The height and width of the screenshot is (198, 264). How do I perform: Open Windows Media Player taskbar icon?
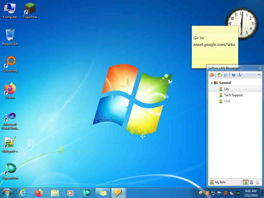click(x=70, y=193)
